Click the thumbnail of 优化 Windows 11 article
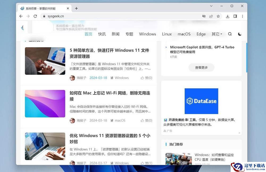 [x=45, y=146]
